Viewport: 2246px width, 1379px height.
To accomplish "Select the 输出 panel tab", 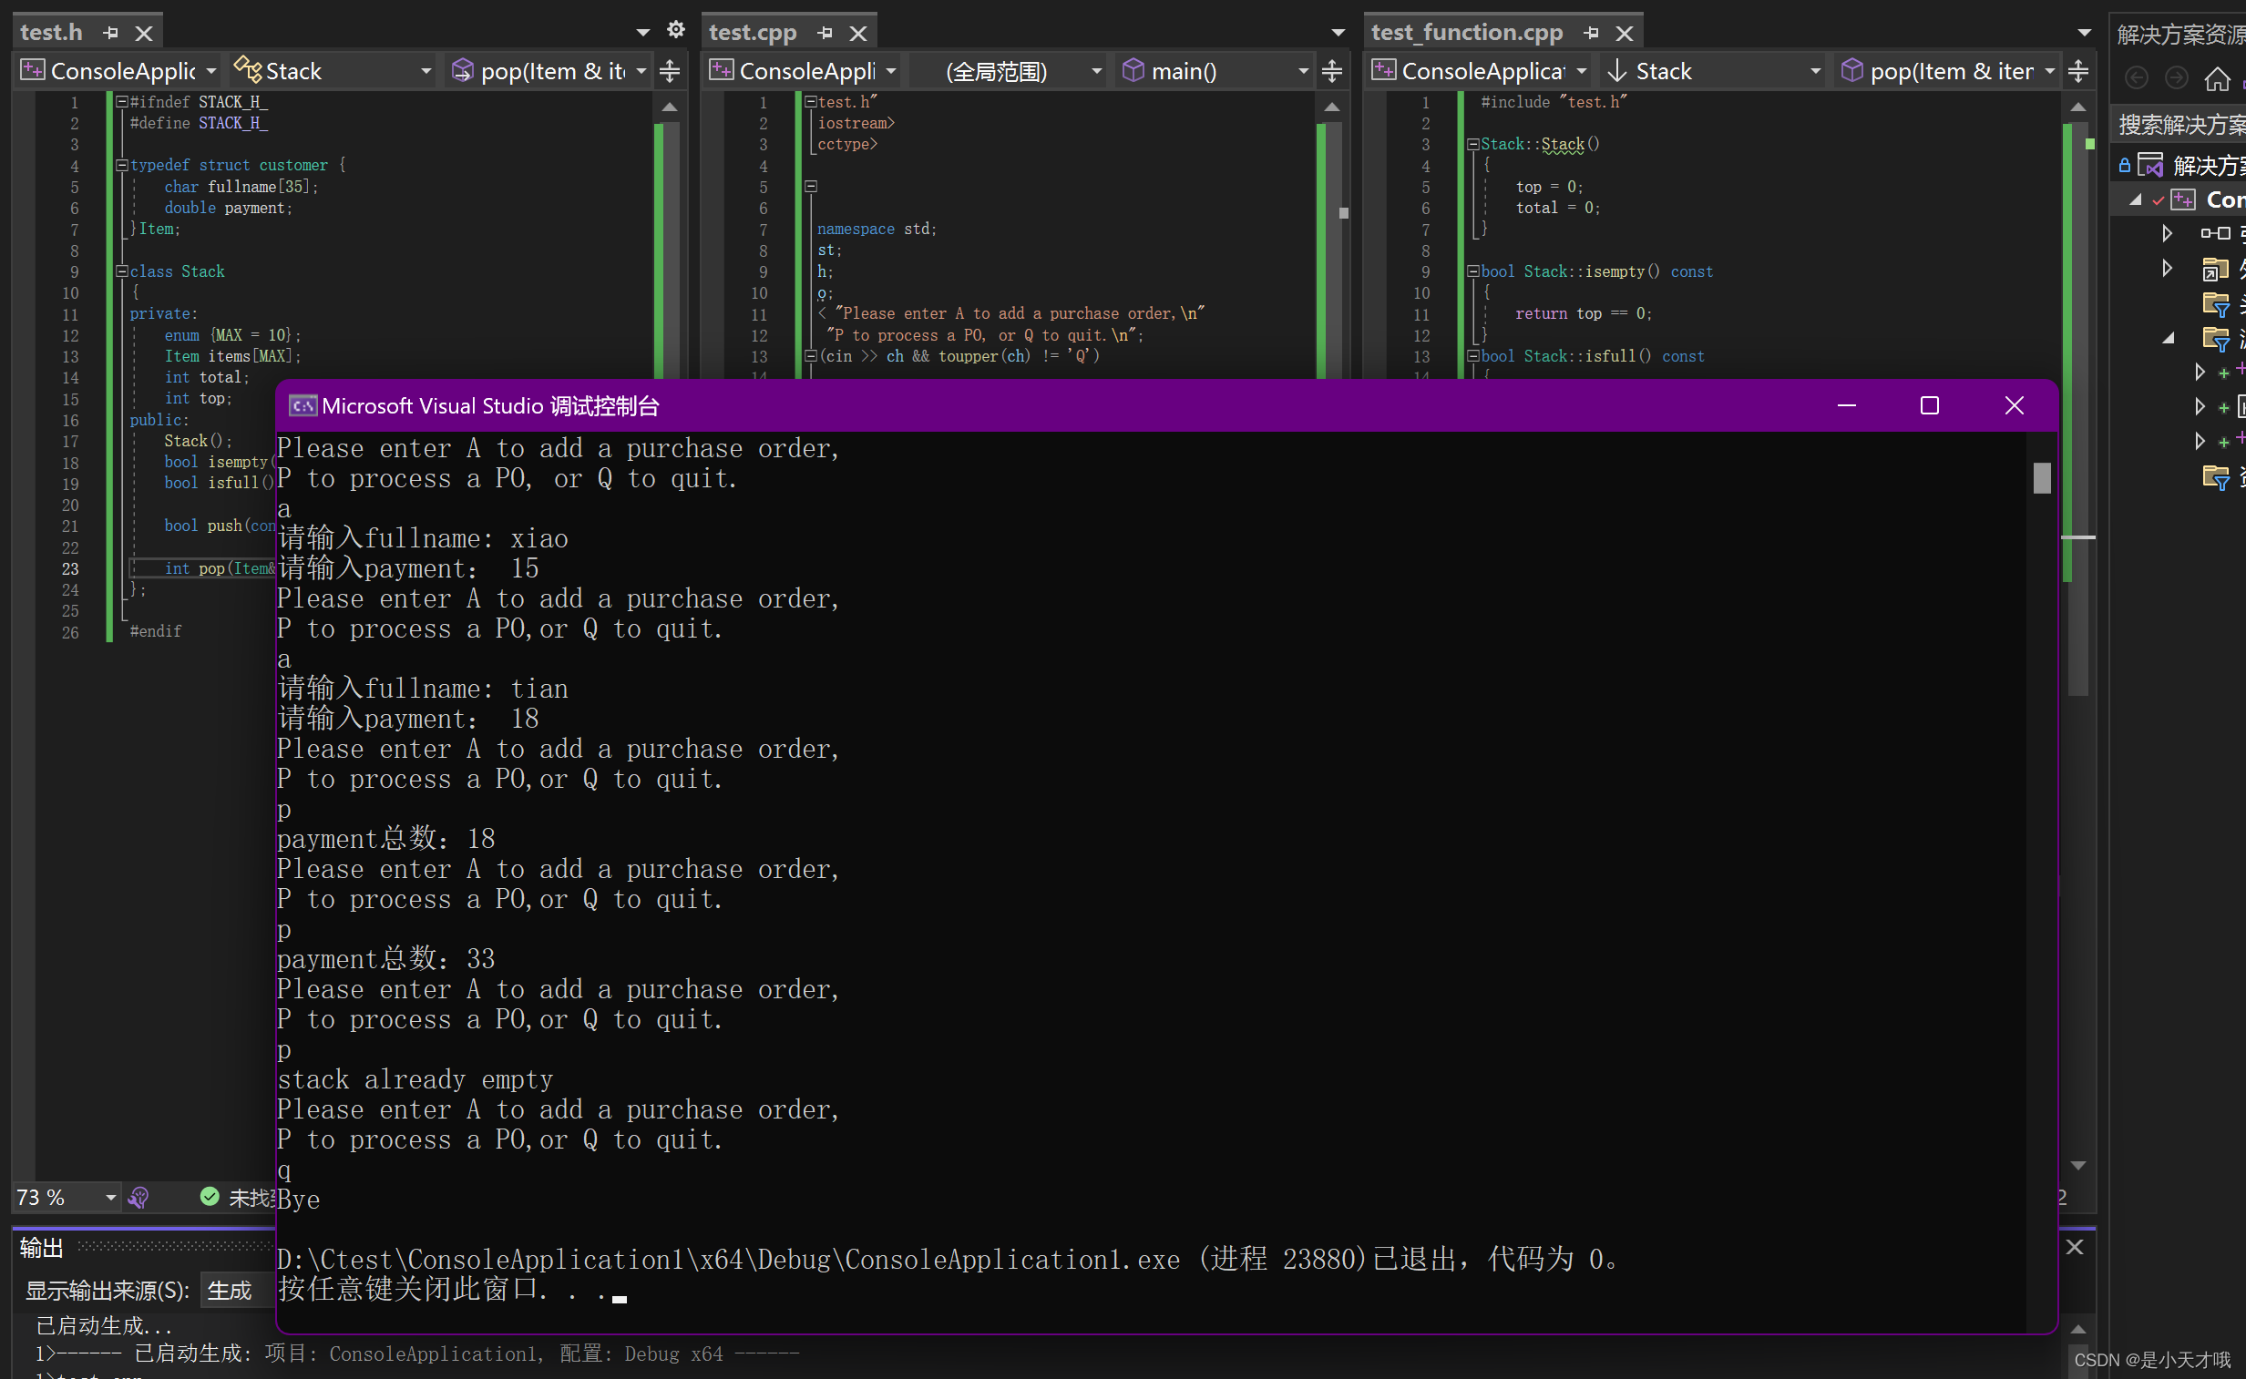I will click(x=40, y=1247).
